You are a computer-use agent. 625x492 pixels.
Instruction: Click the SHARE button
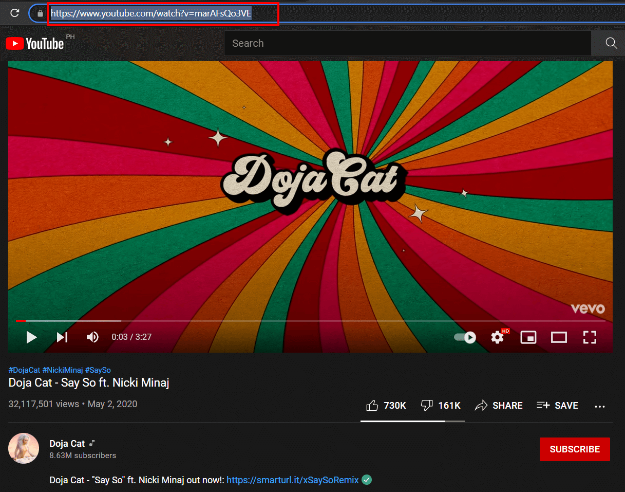(x=499, y=406)
